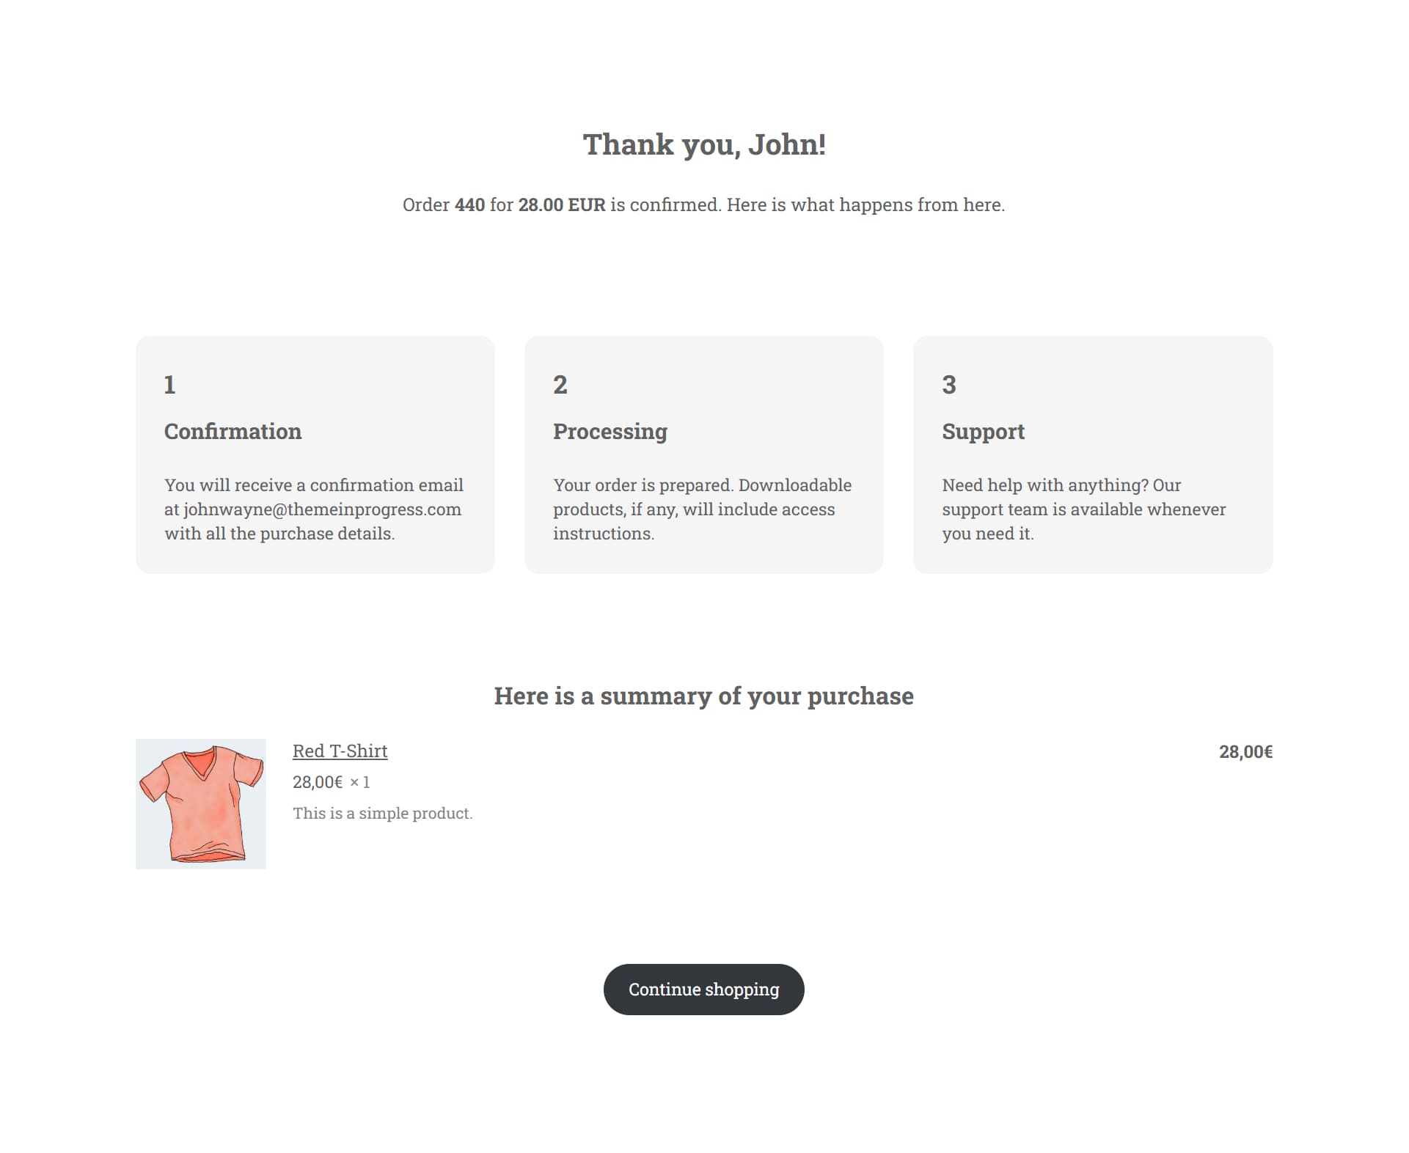Click the Continue shopping button
Screen dimensions: 1409x1153
(703, 989)
